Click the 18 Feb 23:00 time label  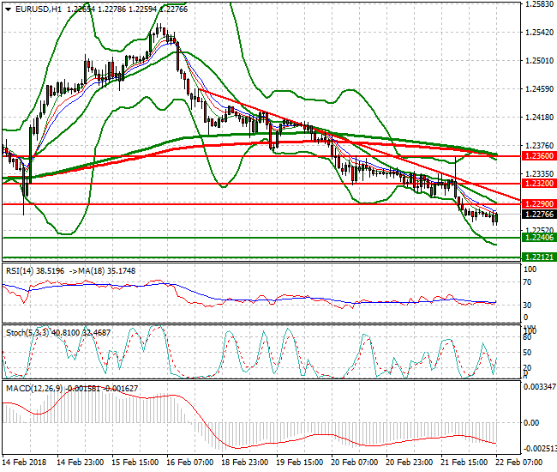(245, 463)
